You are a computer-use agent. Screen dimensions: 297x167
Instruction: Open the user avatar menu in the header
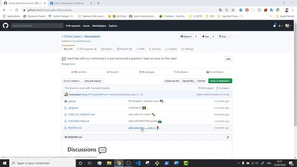point(288,26)
